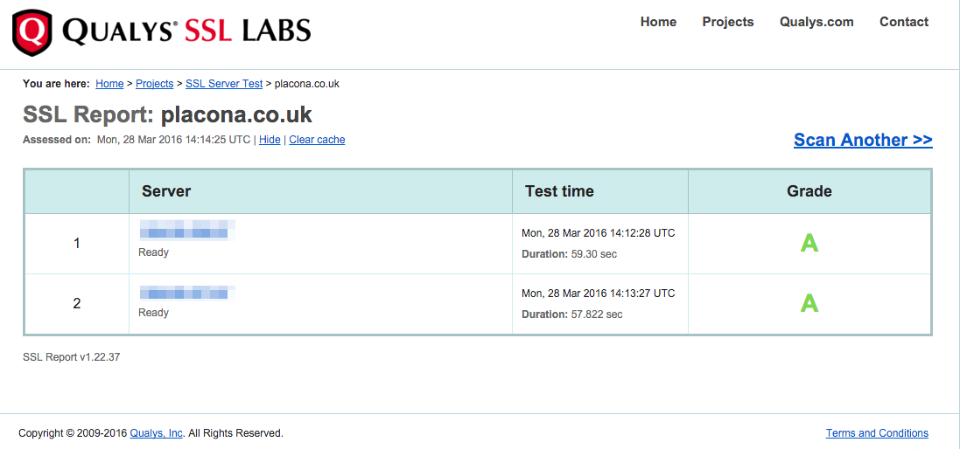Click the Clear cache link
This screenshot has width=960, height=449.
pos(317,140)
